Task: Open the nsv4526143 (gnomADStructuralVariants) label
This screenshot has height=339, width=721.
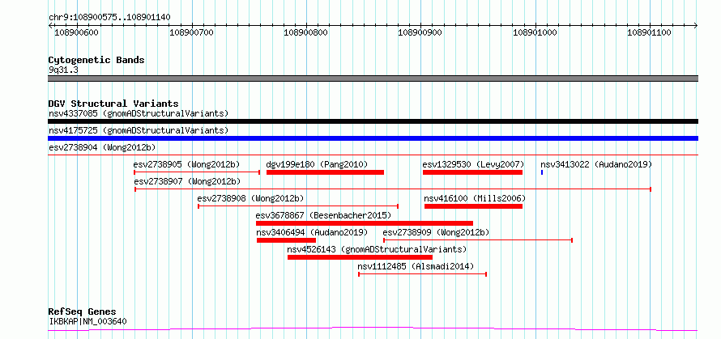Action: coord(377,249)
